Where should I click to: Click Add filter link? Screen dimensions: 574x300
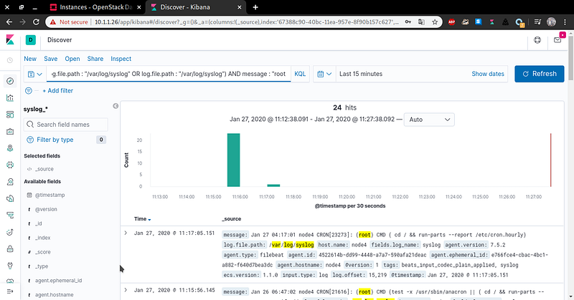58,91
